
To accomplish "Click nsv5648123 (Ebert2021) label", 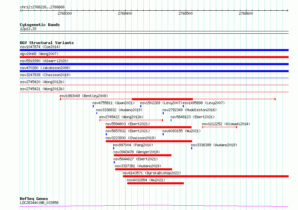I will click(x=193, y=117).
